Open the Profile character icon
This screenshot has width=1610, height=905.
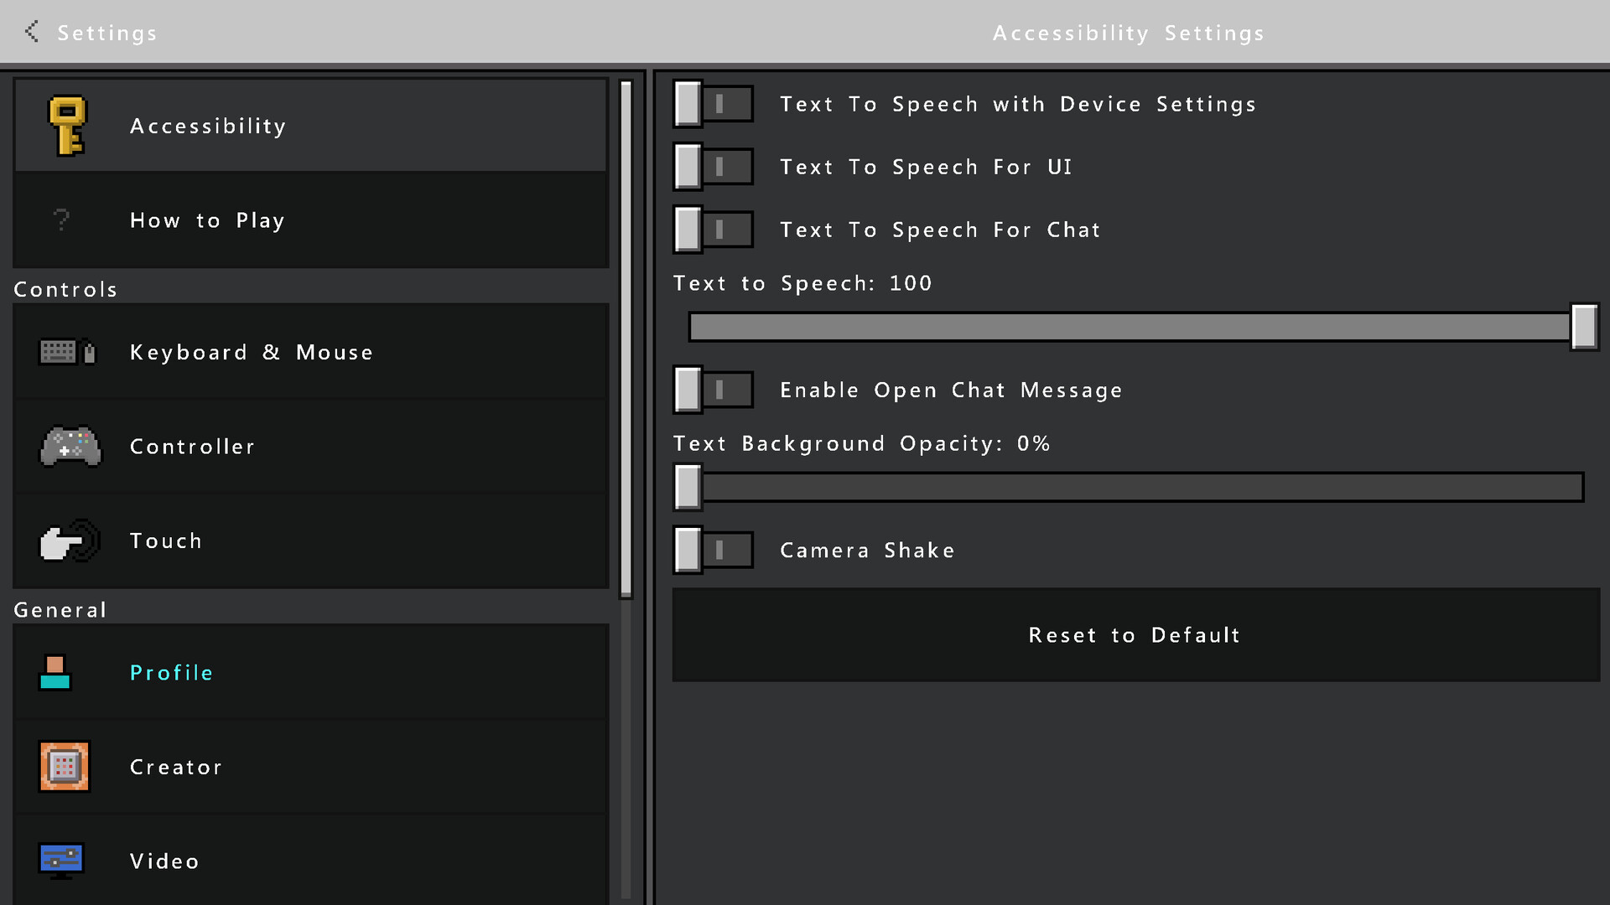(x=55, y=673)
